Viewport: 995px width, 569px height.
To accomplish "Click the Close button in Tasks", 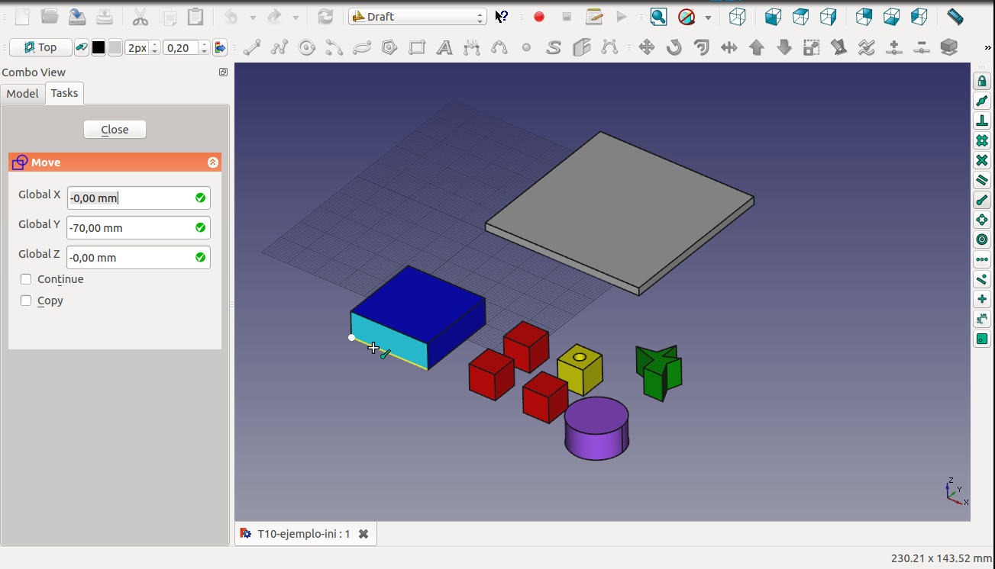I will [115, 130].
